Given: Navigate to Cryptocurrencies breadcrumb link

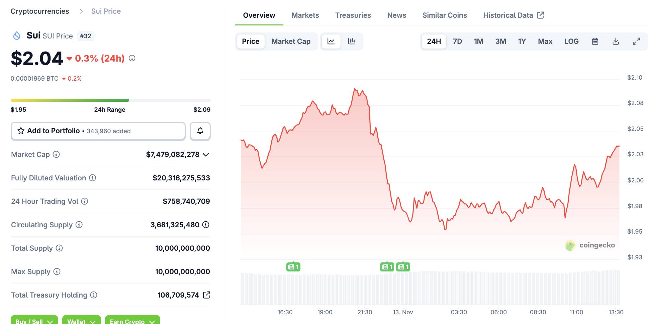Looking at the screenshot, I should [40, 11].
